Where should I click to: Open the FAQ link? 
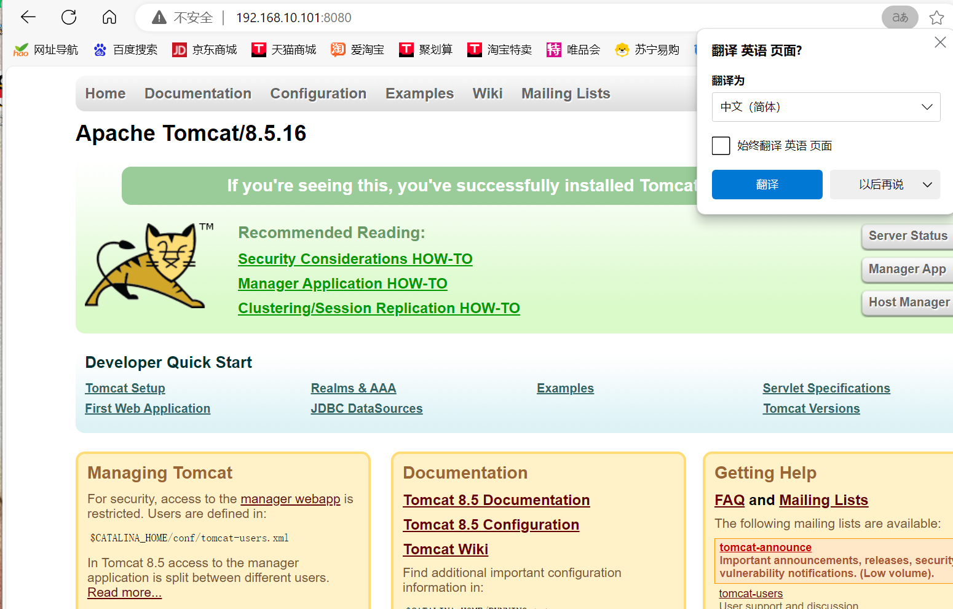point(730,500)
